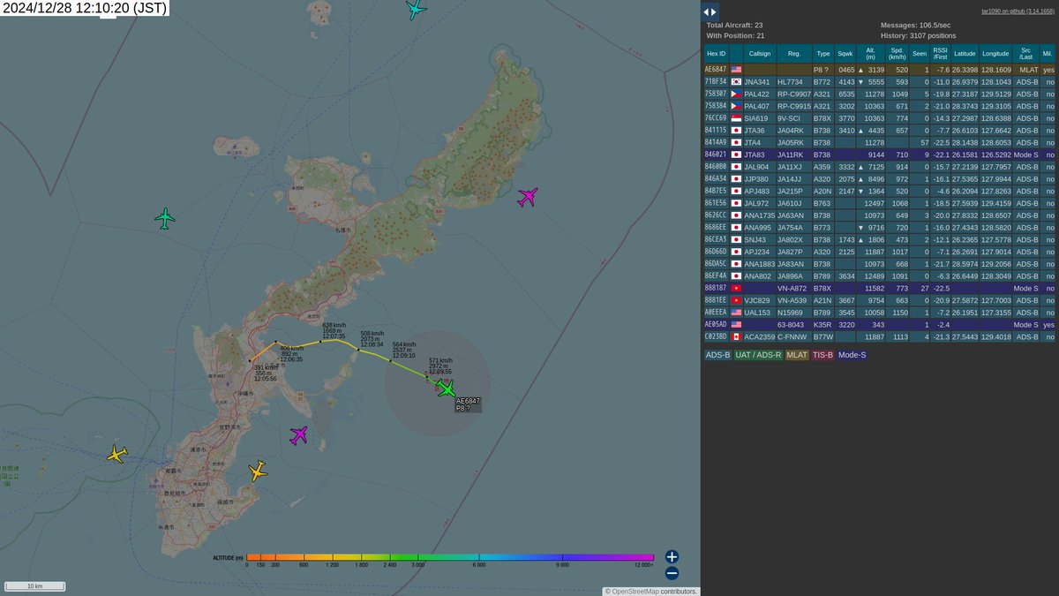The image size is (1059, 596).
Task: Toggle the UAT / ADS-R source legend
Action: pos(758,355)
